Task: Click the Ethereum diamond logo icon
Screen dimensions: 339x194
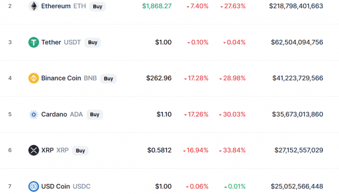Action: point(33,6)
